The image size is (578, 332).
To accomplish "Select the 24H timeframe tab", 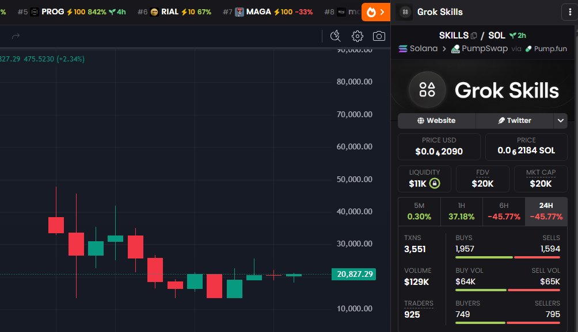I will tap(546, 211).
